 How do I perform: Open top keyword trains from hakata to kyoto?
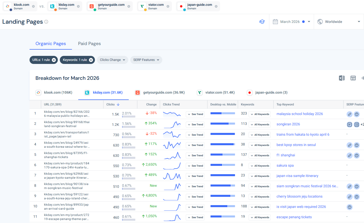tap(303, 134)
